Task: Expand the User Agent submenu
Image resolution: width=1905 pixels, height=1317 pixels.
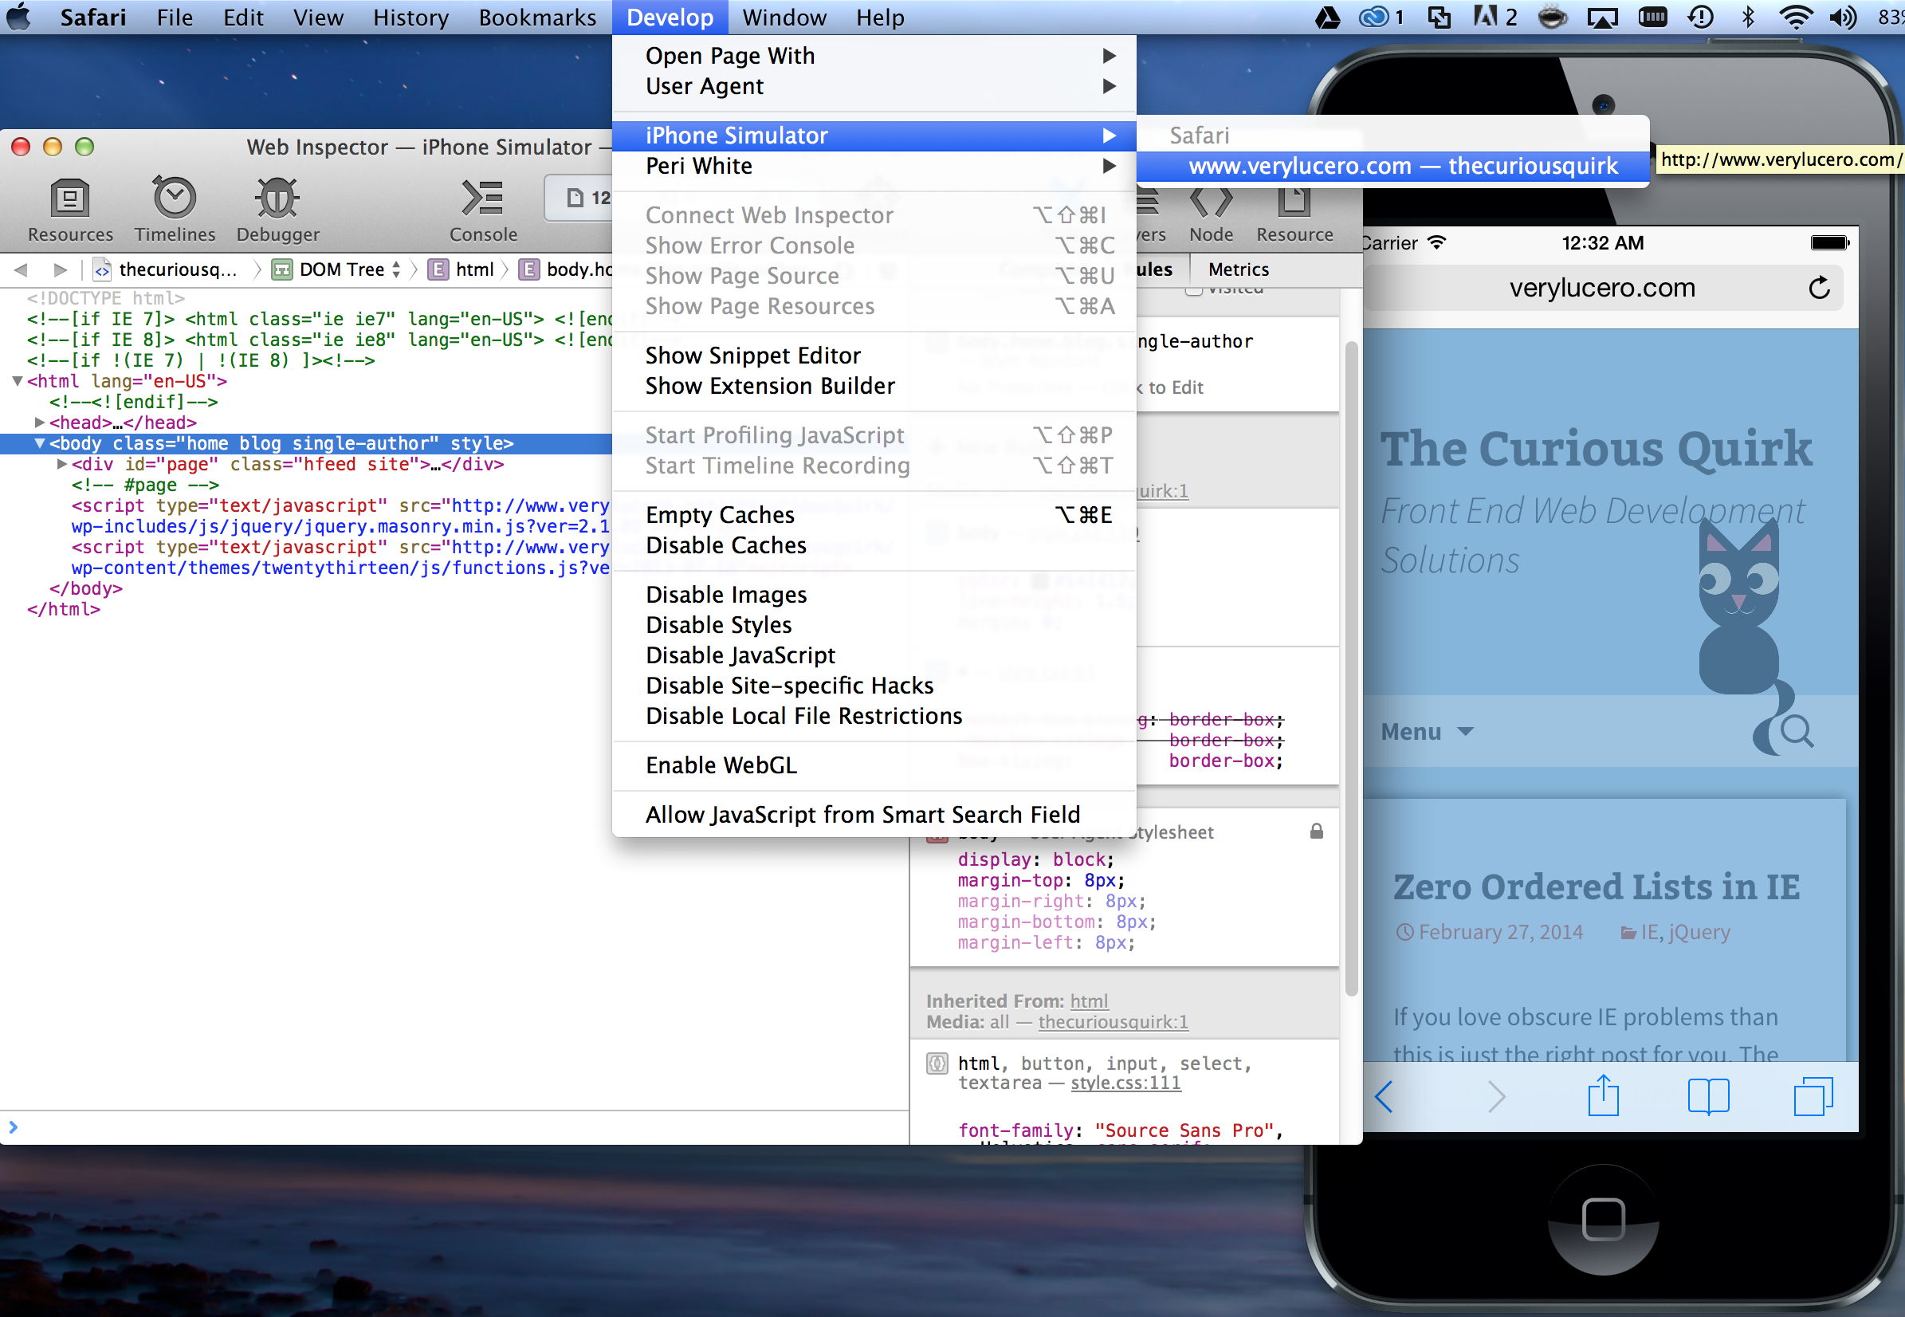Action: (x=874, y=86)
